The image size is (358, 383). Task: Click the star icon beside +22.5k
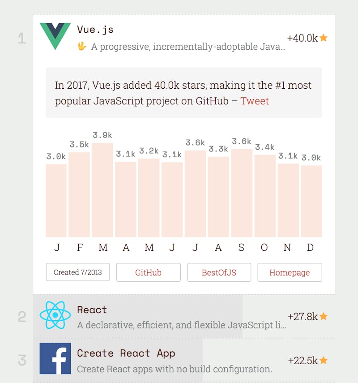(324, 360)
